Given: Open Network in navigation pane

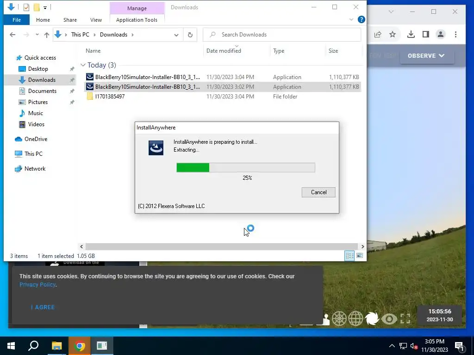Looking at the screenshot, I should click(35, 169).
